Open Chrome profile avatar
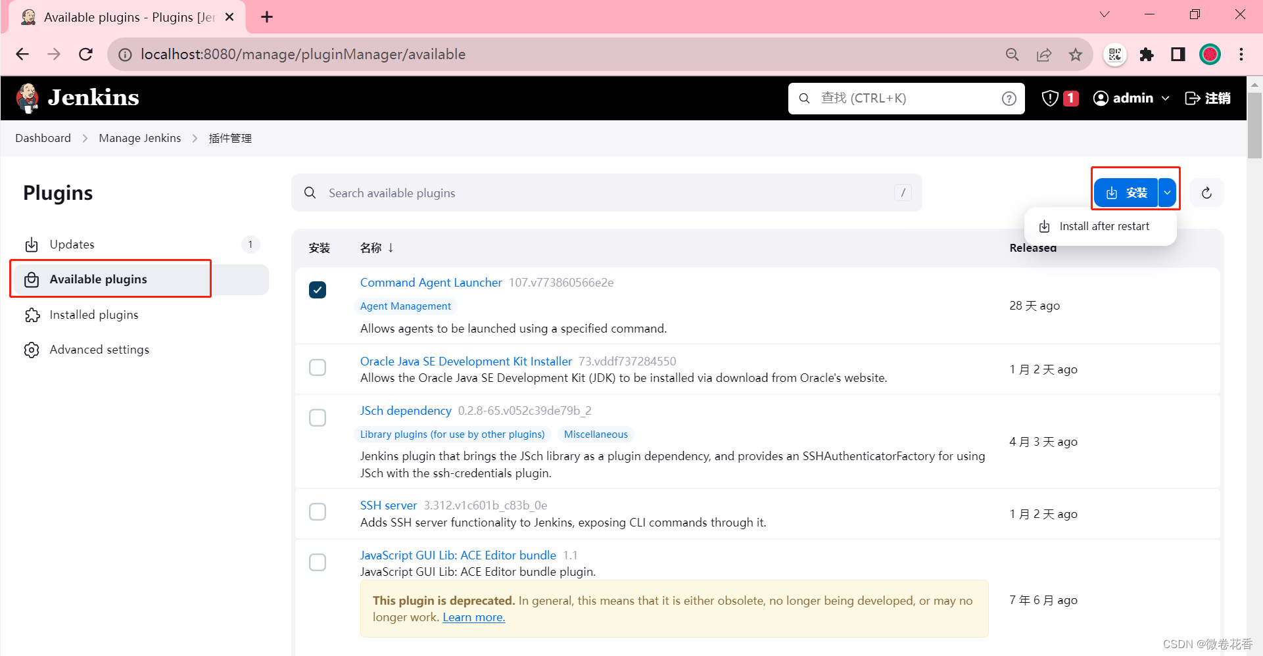1263x656 pixels. [1210, 55]
